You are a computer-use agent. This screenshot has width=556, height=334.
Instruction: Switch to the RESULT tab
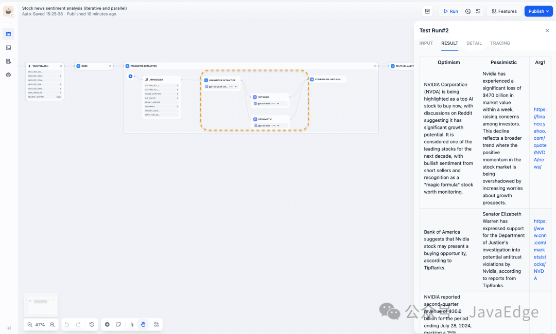click(449, 43)
